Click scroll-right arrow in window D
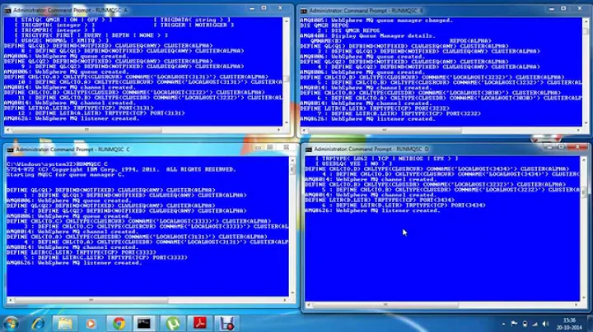Screen dimensions: 593x332 coord(577,305)
